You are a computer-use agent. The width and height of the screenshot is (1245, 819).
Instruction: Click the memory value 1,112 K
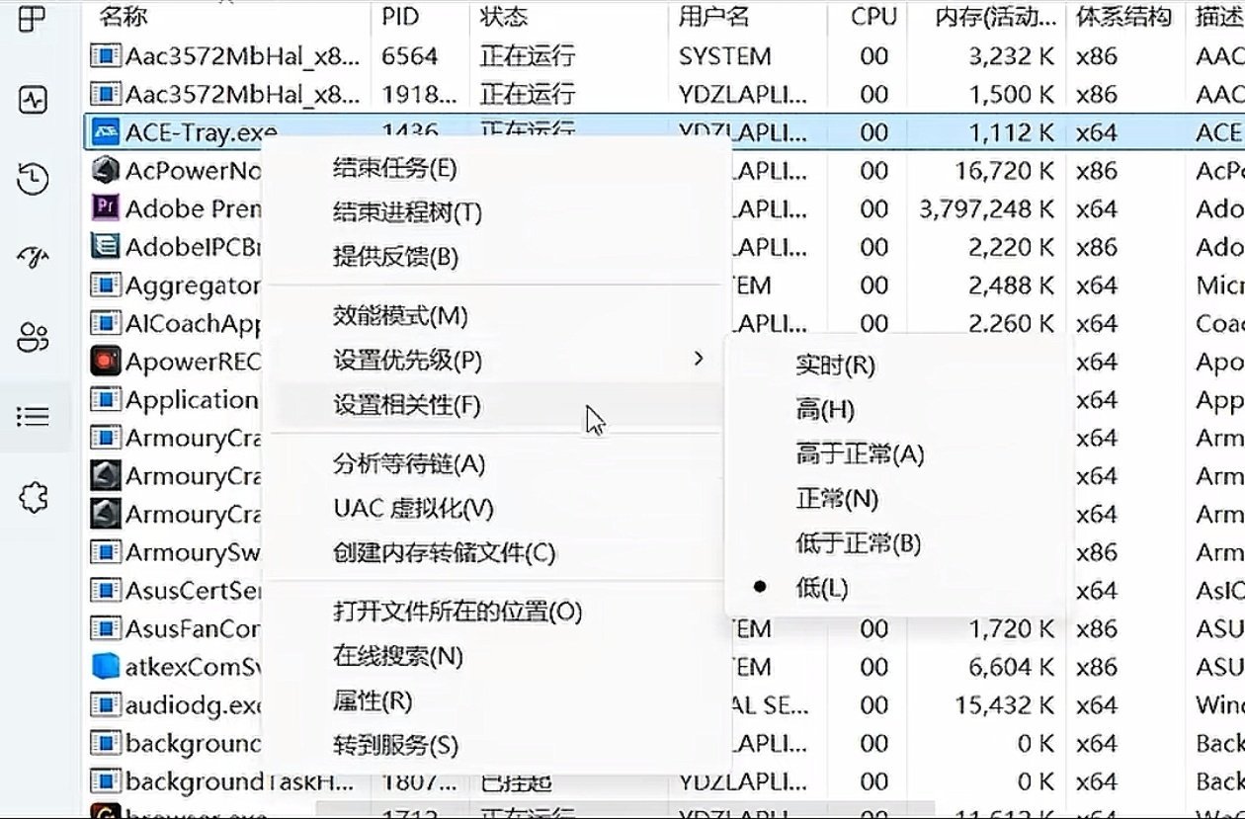(x=1012, y=132)
